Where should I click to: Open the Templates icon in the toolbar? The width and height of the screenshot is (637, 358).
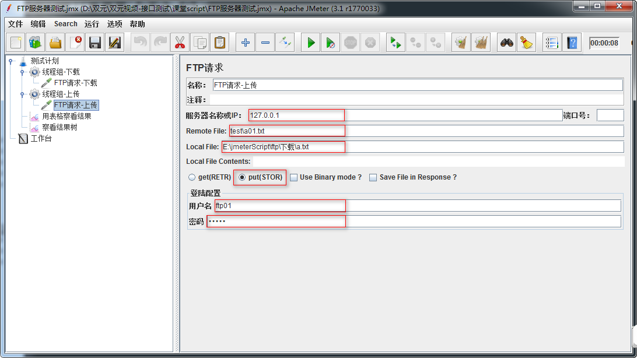[36, 43]
